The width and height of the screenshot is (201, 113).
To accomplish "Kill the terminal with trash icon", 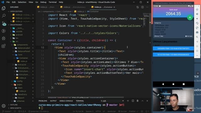I will (138, 101).
